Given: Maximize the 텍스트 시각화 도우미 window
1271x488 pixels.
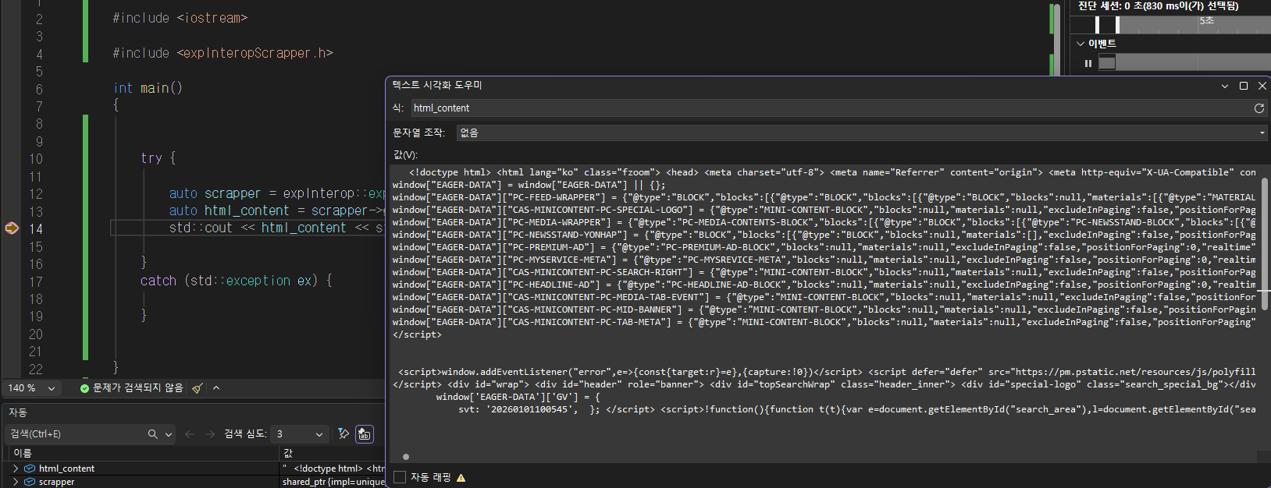Looking at the screenshot, I should pos(1244,86).
